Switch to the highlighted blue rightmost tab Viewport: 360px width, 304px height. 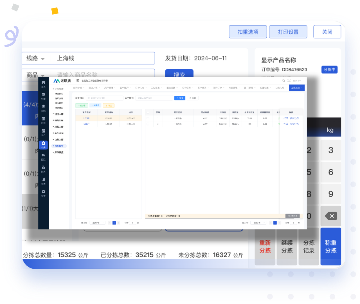click(x=296, y=88)
